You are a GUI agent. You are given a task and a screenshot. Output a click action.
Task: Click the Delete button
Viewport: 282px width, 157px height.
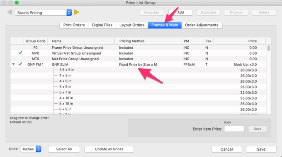[x=264, y=12]
